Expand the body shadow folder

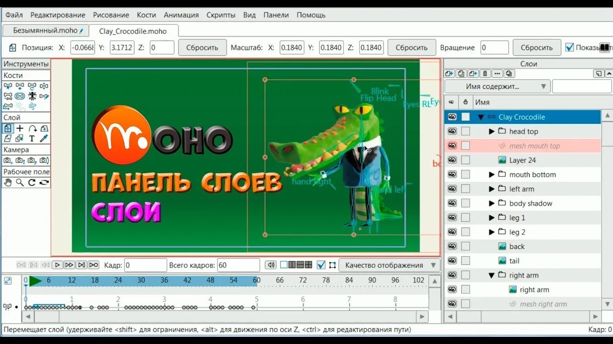coord(491,203)
